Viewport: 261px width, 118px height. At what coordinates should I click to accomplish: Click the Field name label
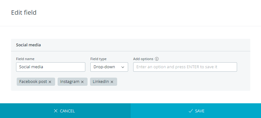point(25,59)
